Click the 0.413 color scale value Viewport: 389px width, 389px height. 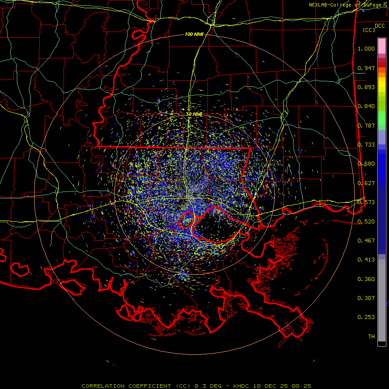tap(366, 260)
